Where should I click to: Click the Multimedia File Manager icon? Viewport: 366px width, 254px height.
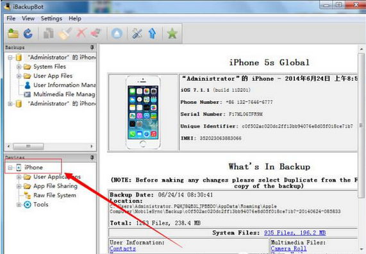point(28,94)
